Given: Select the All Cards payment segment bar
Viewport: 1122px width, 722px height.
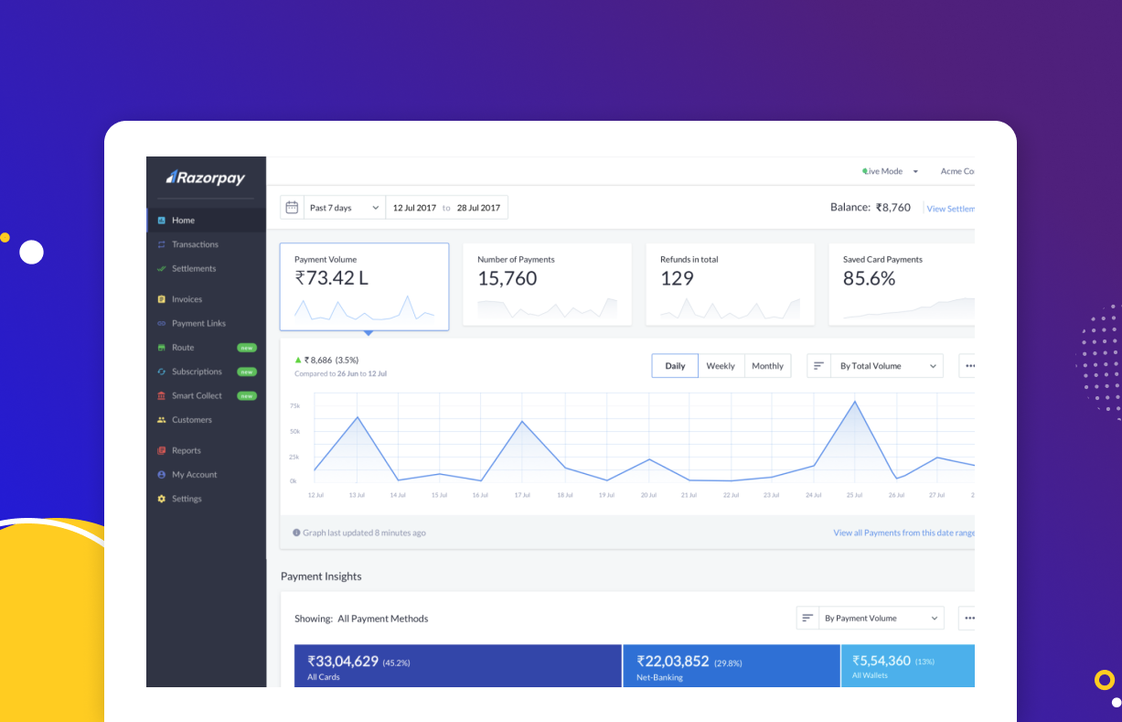Looking at the screenshot, I should tap(457, 666).
